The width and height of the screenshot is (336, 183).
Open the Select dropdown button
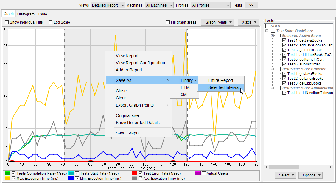pos(286,175)
